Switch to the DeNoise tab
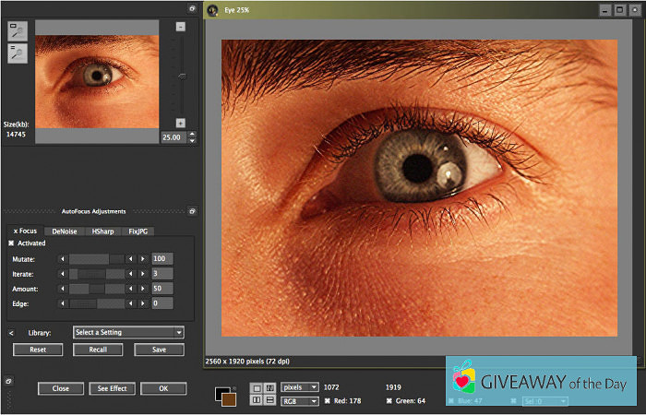 click(65, 231)
